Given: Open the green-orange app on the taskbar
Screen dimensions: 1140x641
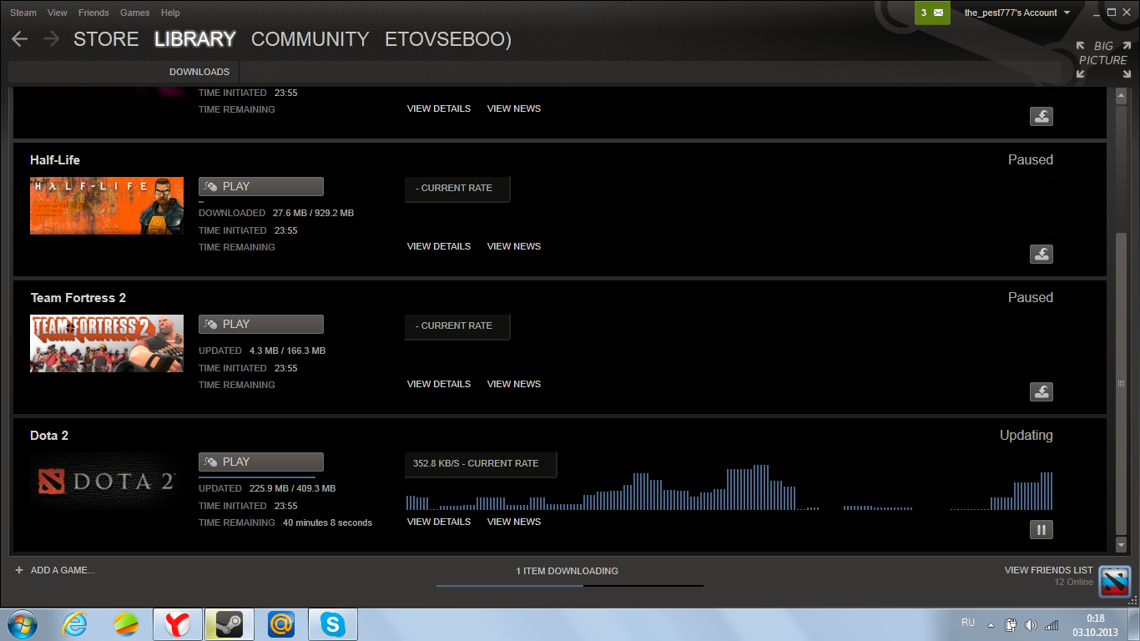Looking at the screenshot, I should pos(126,623).
